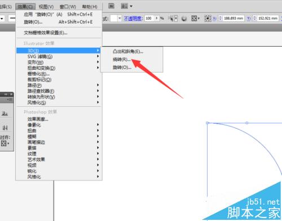This screenshot has width=282, height=221.
Task: Choose 应用"旋转(O)" (A) menu entry
Action: pos(59,15)
